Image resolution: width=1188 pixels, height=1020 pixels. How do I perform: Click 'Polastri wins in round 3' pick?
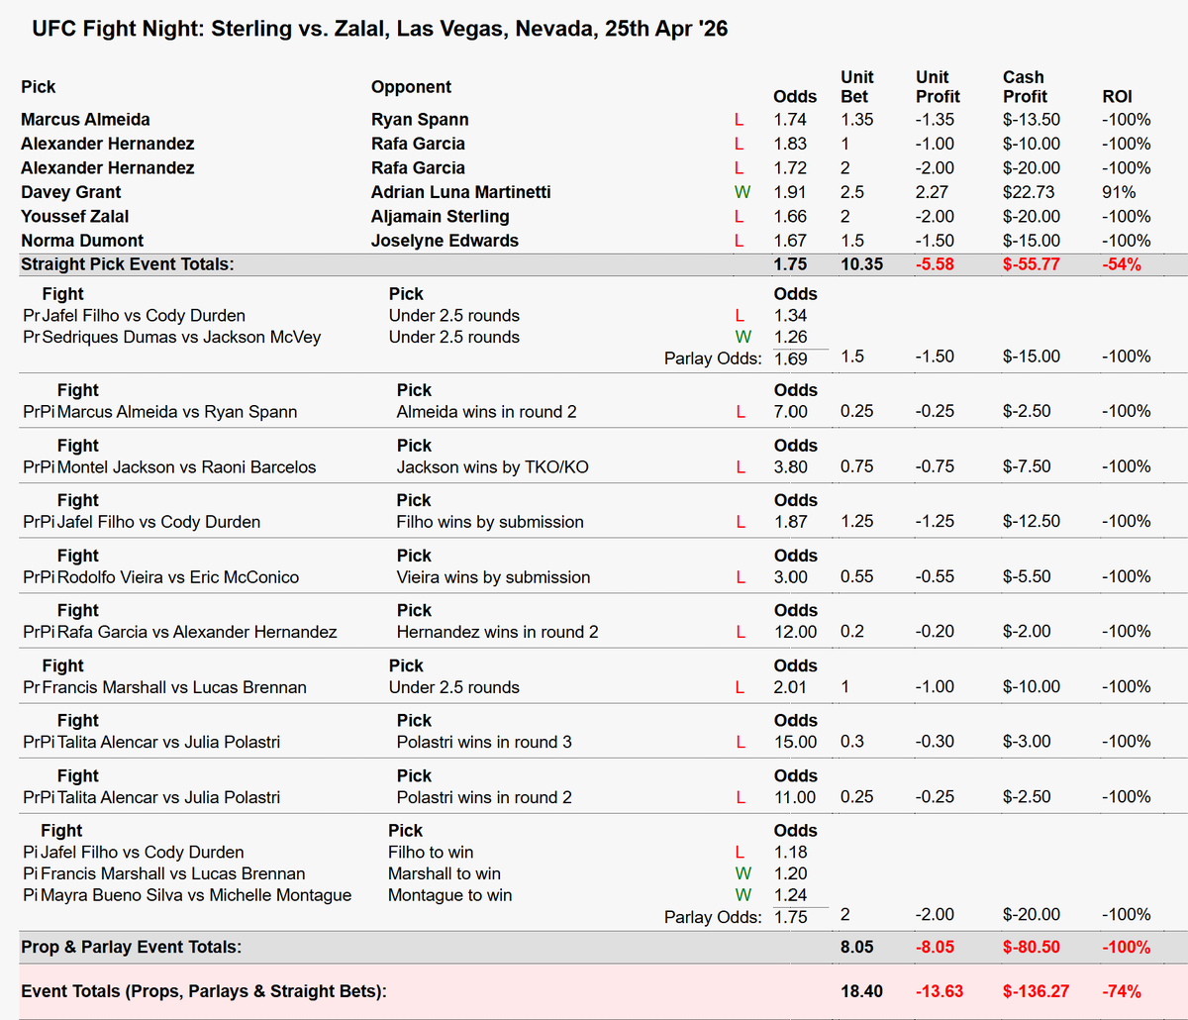click(484, 742)
